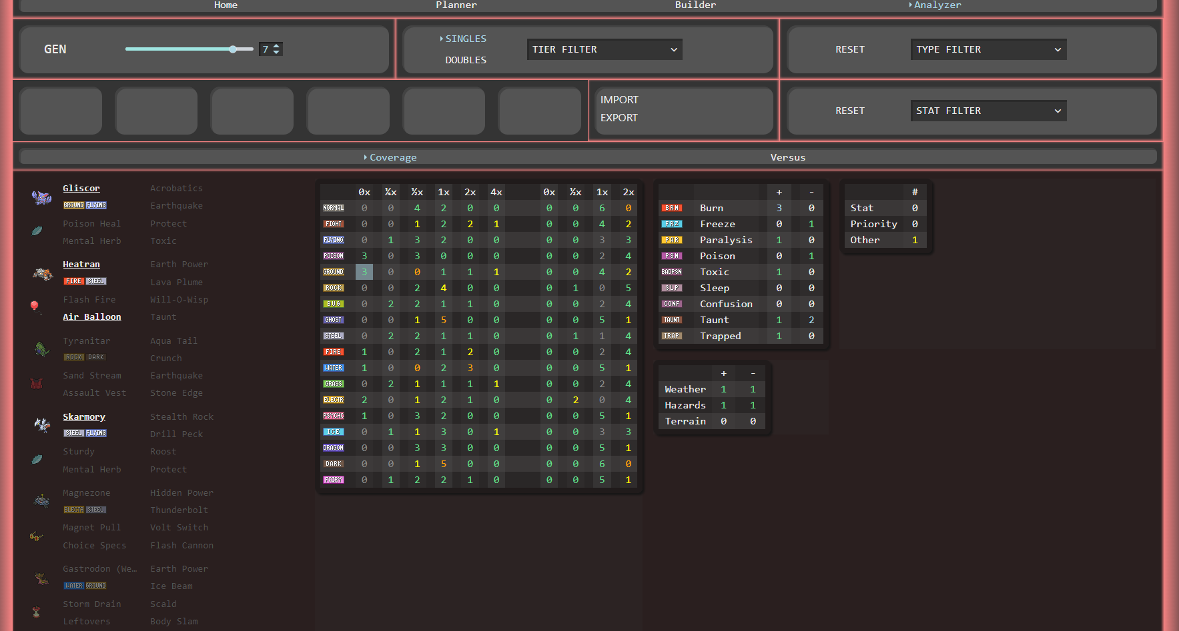
Task: Open the TIER FILTER dropdown
Action: (x=605, y=49)
